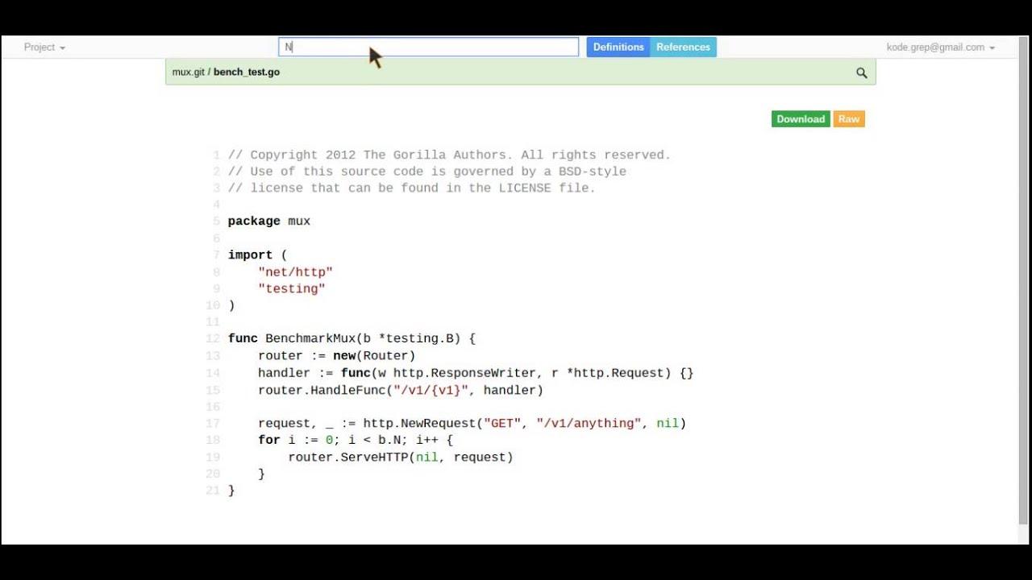This screenshot has width=1032, height=580.
Task: Click the Router identifier on line 13
Action: point(389,355)
